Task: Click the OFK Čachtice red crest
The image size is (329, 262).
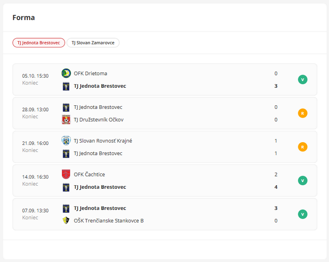Action: coord(66,174)
